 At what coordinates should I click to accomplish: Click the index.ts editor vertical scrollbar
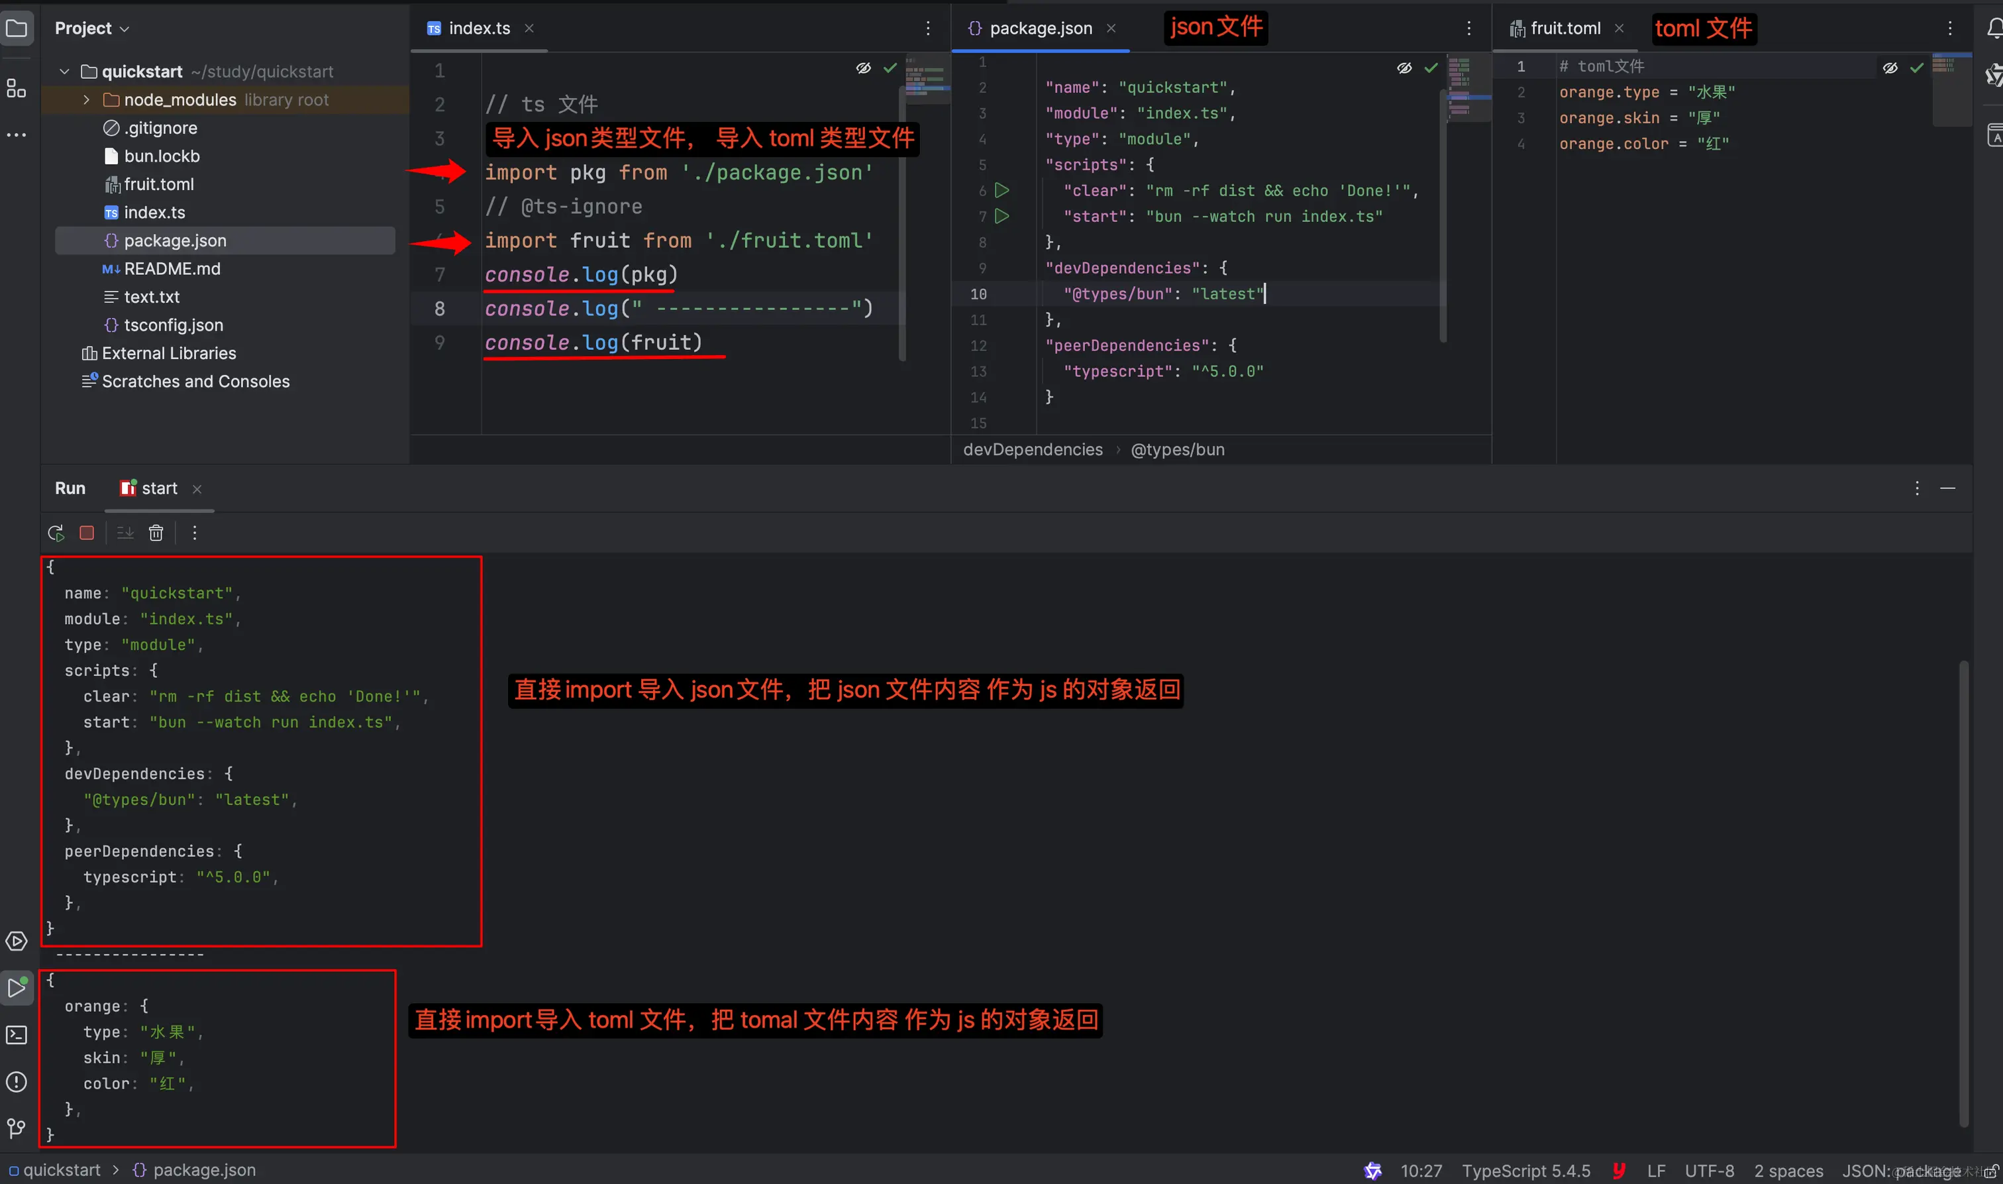(902, 223)
